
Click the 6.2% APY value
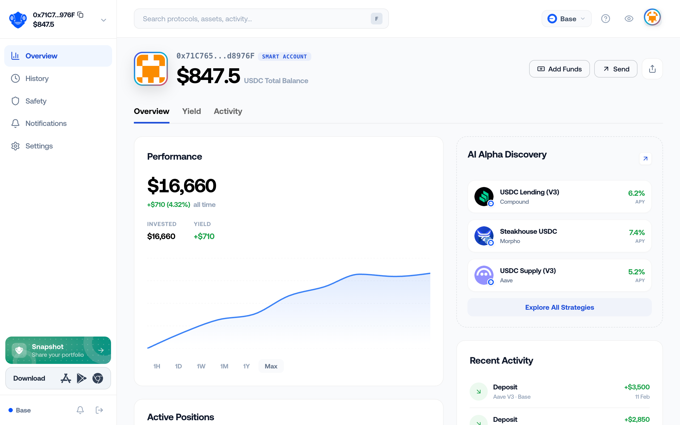(x=636, y=193)
